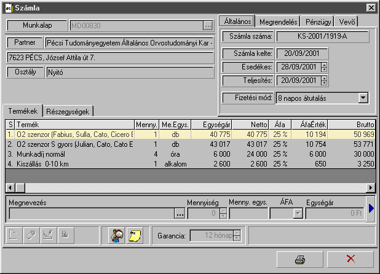
Task: Click the Egységár field showing 0 Ft
Action: pos(334,214)
